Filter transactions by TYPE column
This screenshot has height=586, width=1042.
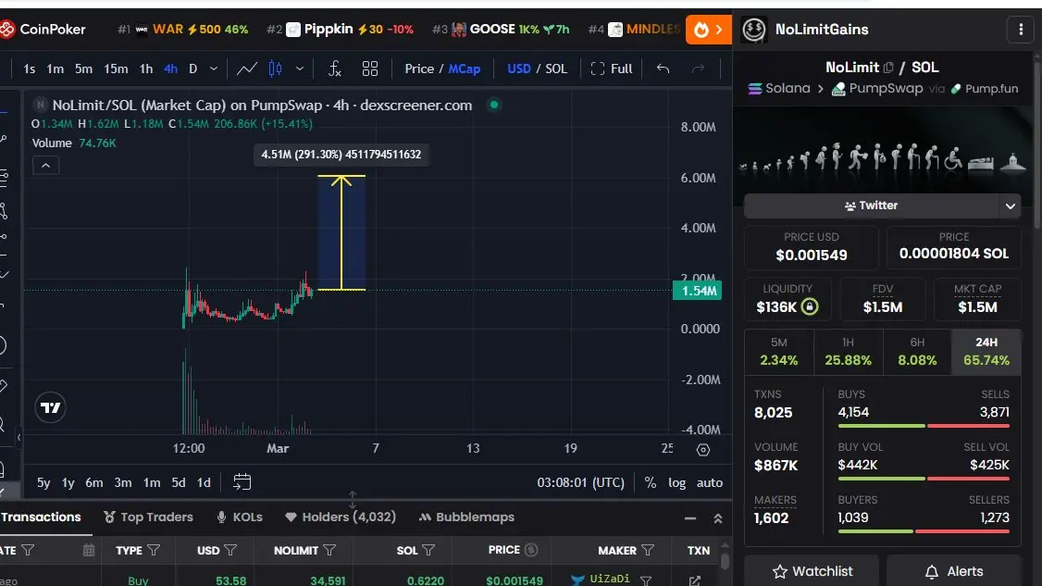click(x=154, y=550)
